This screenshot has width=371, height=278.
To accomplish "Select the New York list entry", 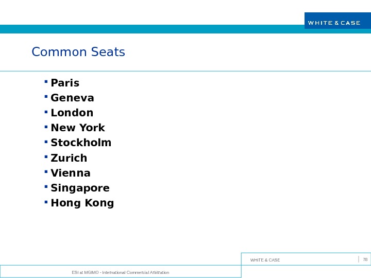I will (78, 128).
